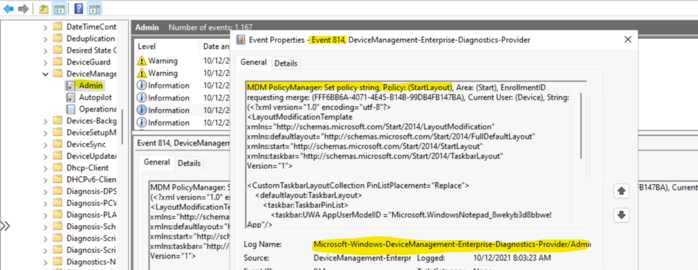Screen dimensions: 698x270
Task: Click the Diagnostics-N folder icon
Action: pyautogui.click(x=57, y=262)
